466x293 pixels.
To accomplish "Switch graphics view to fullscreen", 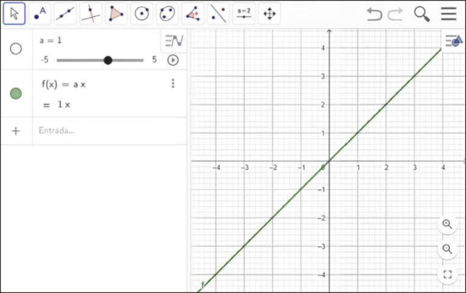I will coord(447,274).
